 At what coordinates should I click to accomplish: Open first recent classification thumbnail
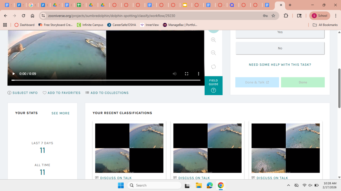click(x=129, y=148)
